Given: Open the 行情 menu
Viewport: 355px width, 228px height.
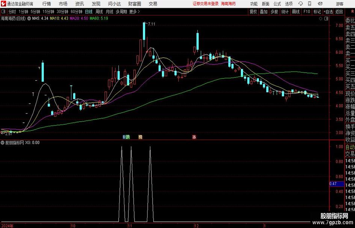Looking at the screenshot, I should 47,4.
